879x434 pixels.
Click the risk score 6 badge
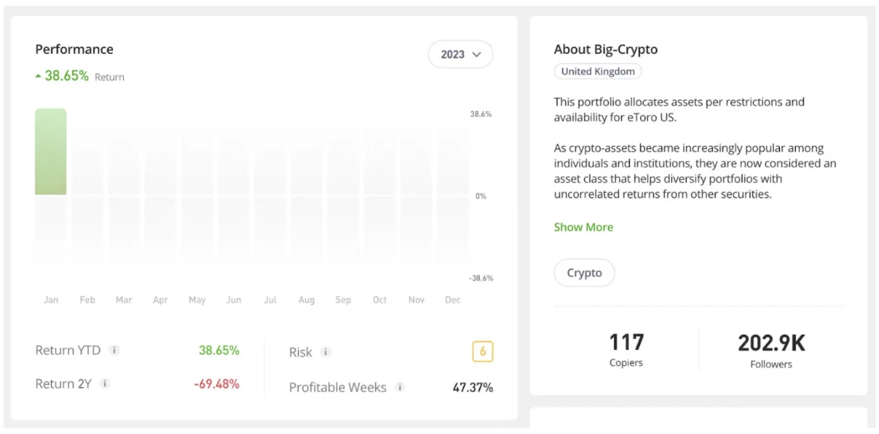[x=482, y=352]
